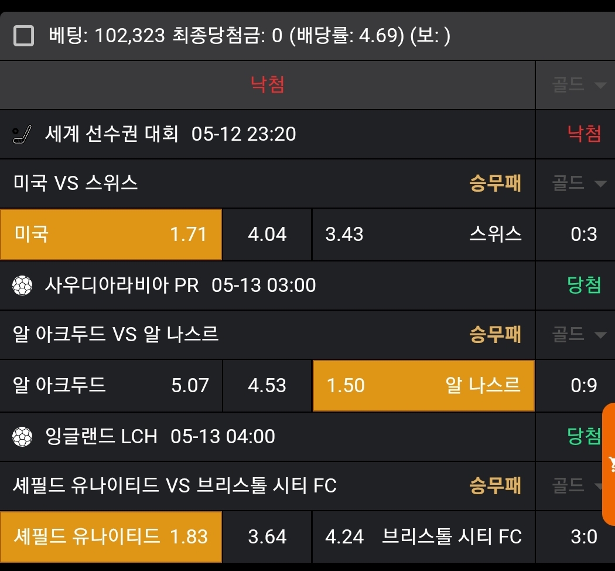Click the soccer ball icon for 잉글랜드 LCH
The height and width of the screenshot is (571, 615).
pos(22,437)
